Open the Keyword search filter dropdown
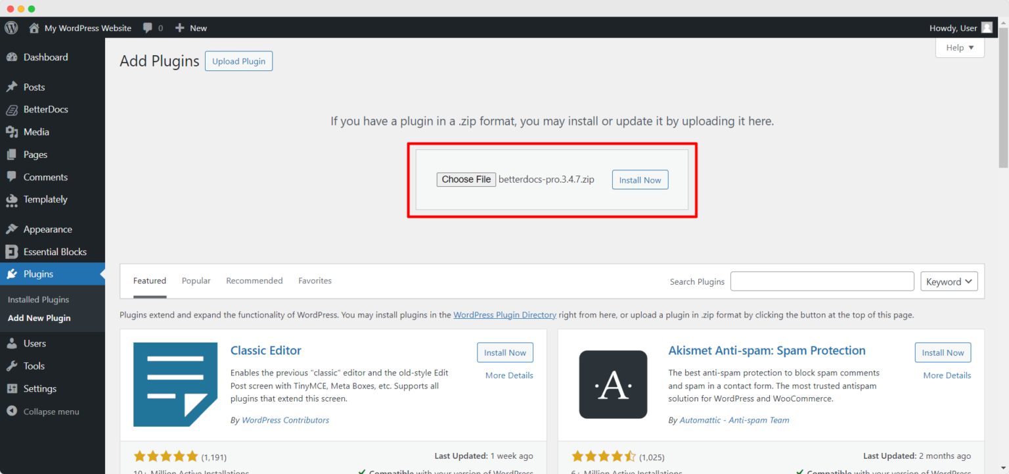The width and height of the screenshot is (1009, 474). (949, 281)
